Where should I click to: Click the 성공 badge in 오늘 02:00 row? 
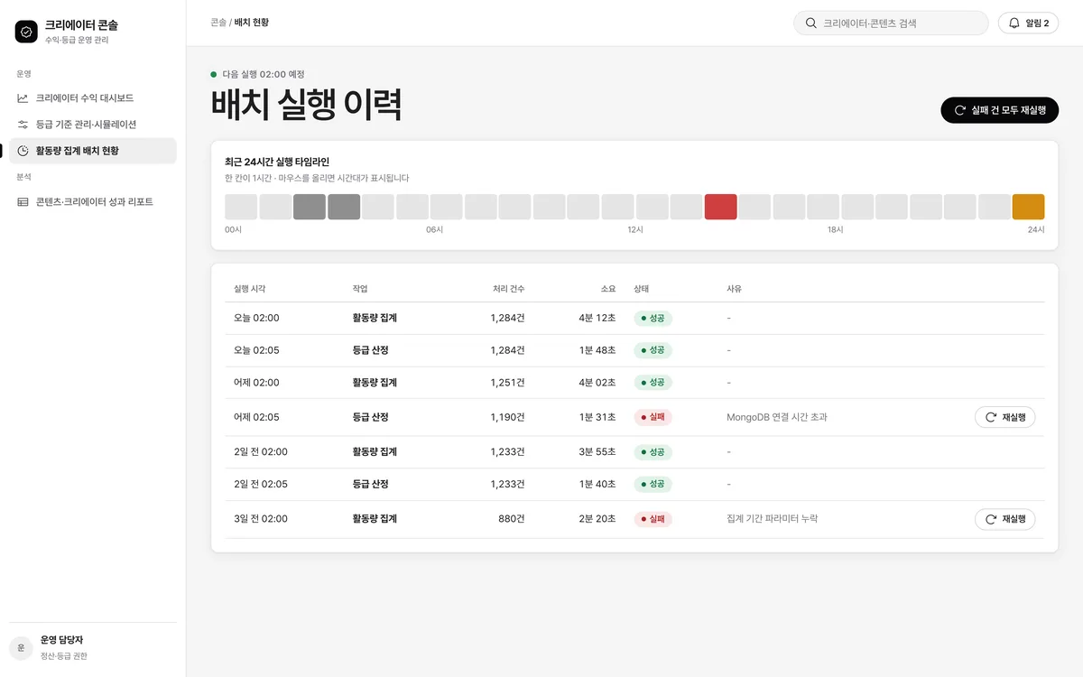pyautogui.click(x=653, y=318)
